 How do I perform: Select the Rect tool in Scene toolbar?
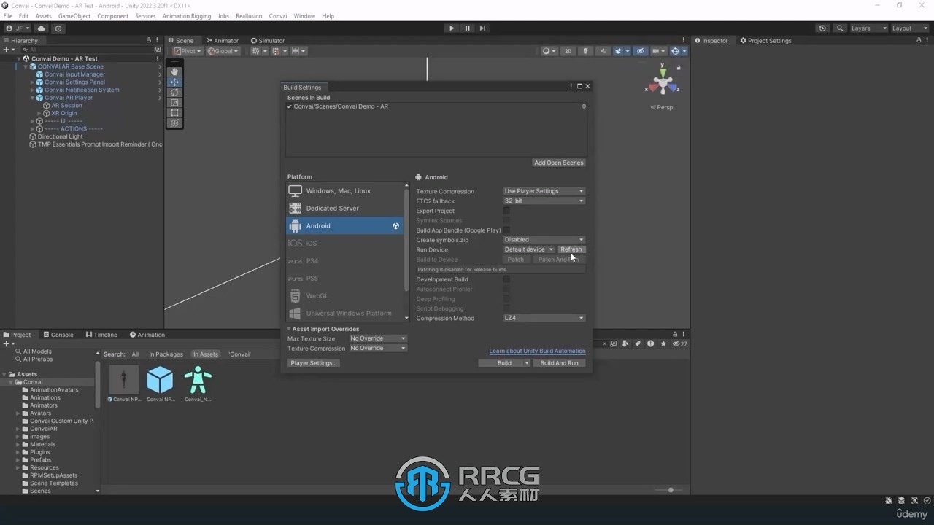pyautogui.click(x=174, y=113)
